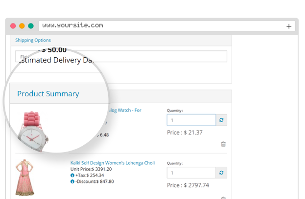The height and width of the screenshot is (199, 305).
Task: Open Kalki Self Design Women's Lehenga Choli link
Action: coord(113,163)
